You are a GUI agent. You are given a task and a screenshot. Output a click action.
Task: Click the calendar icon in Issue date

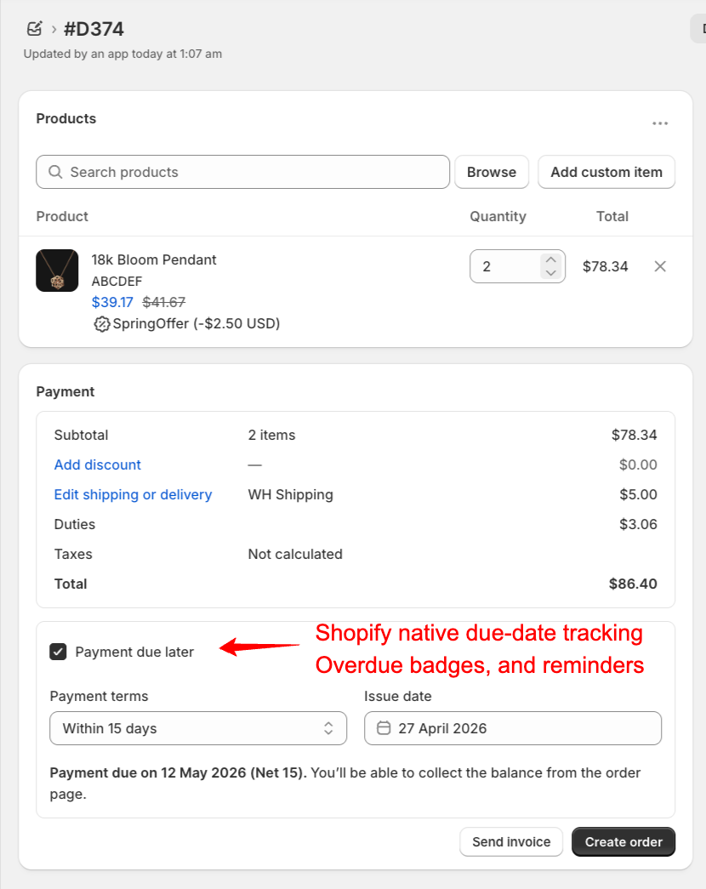tap(384, 728)
